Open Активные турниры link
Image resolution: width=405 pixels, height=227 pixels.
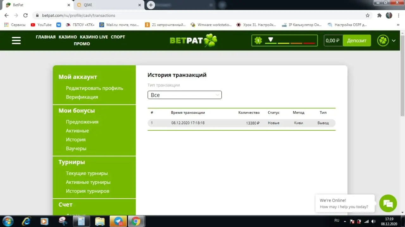pyautogui.click(x=88, y=182)
